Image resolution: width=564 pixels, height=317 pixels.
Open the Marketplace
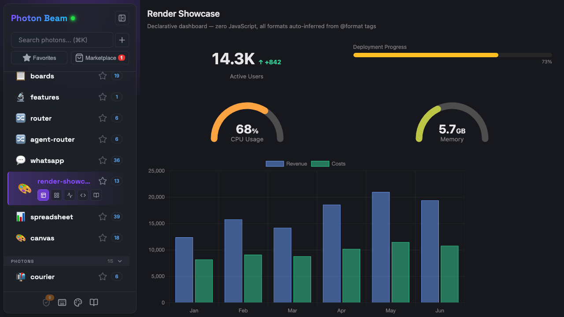(x=100, y=58)
